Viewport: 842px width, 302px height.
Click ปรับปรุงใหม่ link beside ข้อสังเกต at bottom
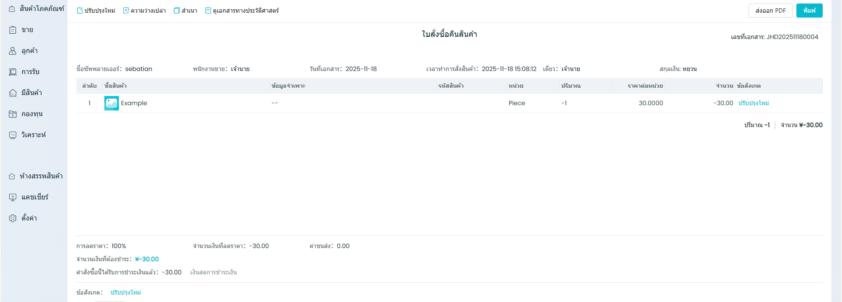click(x=125, y=292)
